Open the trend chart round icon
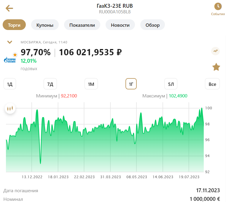226x202 pixels. click(x=216, y=51)
